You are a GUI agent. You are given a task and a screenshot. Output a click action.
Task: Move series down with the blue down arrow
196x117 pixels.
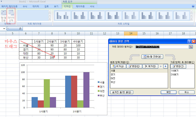pyautogui.click(x=165, y=66)
